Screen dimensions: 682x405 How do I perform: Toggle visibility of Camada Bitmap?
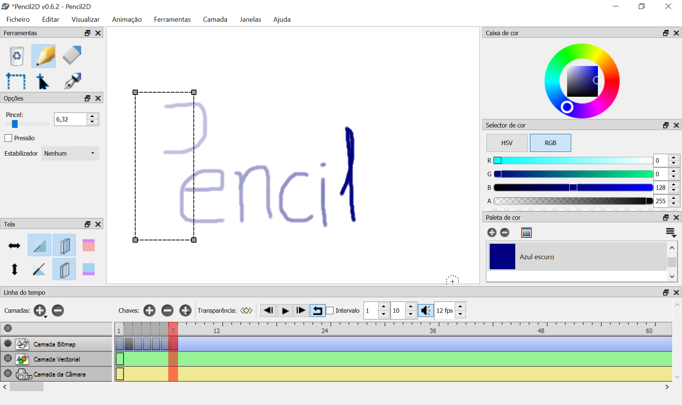[x=8, y=343]
